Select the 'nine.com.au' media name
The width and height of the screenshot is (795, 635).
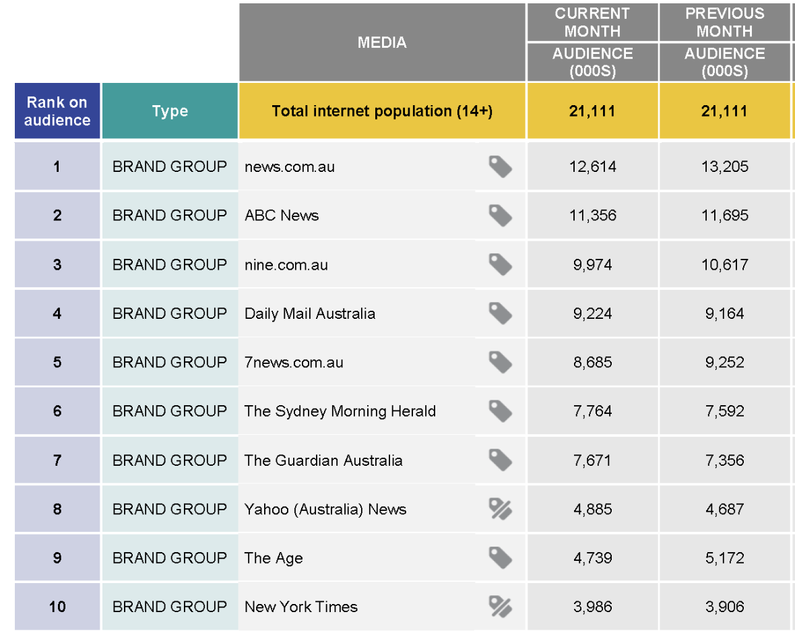(x=286, y=265)
